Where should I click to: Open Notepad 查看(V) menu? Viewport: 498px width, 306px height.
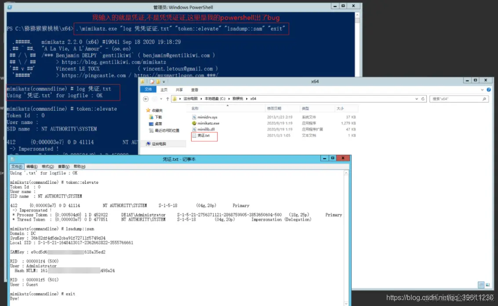tap(64, 167)
